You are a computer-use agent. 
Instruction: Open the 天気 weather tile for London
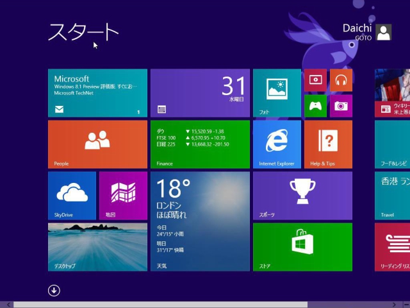point(200,221)
